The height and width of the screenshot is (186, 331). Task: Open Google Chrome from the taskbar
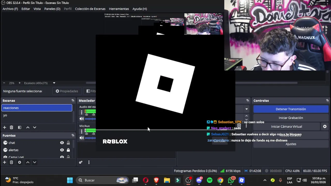(x=220, y=180)
